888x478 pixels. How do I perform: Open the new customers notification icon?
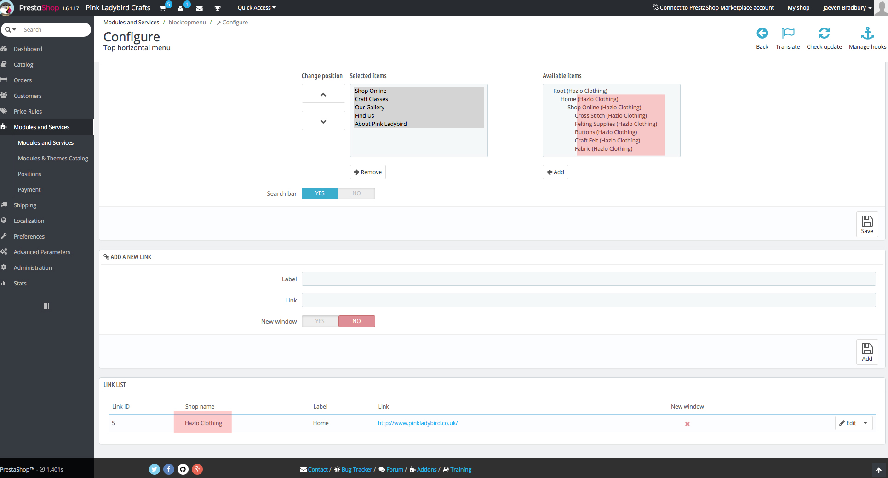(181, 8)
